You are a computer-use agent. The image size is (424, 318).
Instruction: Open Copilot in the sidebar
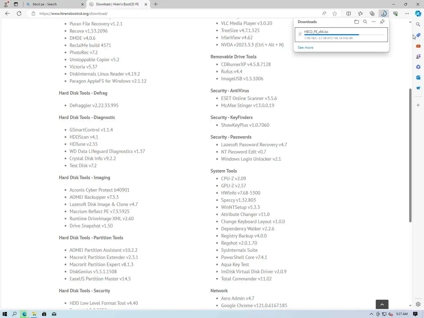tap(418, 14)
